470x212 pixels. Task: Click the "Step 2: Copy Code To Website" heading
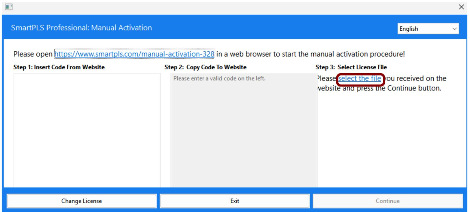tap(205, 67)
